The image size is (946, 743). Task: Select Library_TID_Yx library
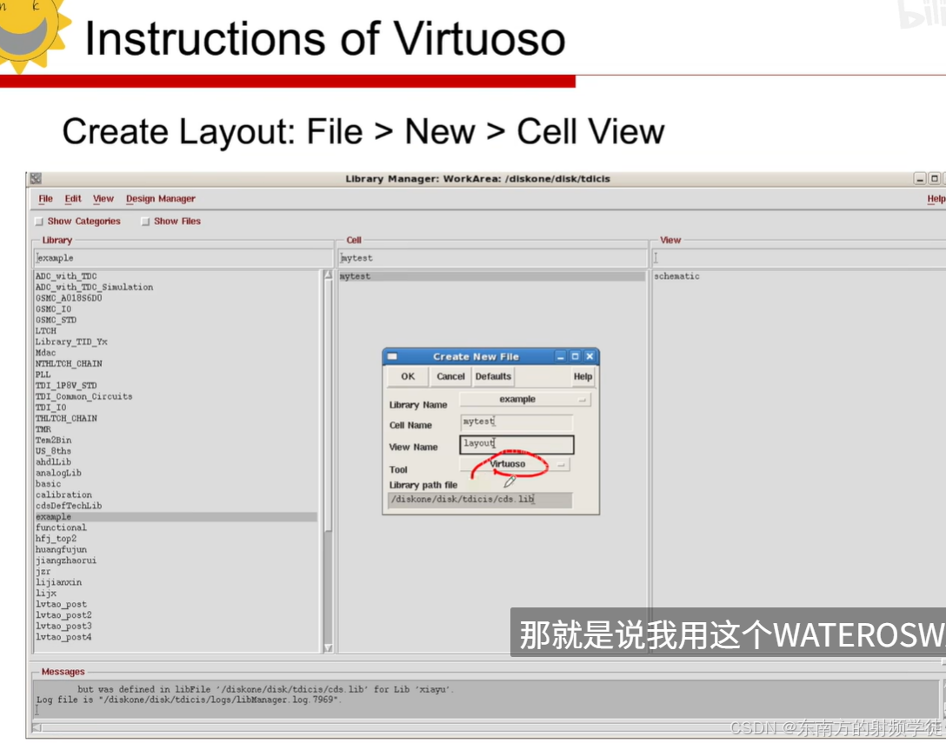pos(71,342)
